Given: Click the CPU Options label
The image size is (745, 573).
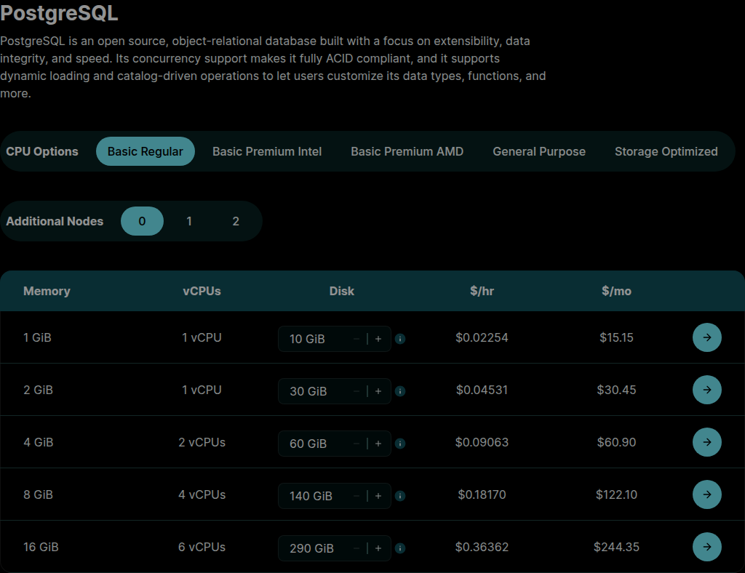Looking at the screenshot, I should click(x=41, y=151).
